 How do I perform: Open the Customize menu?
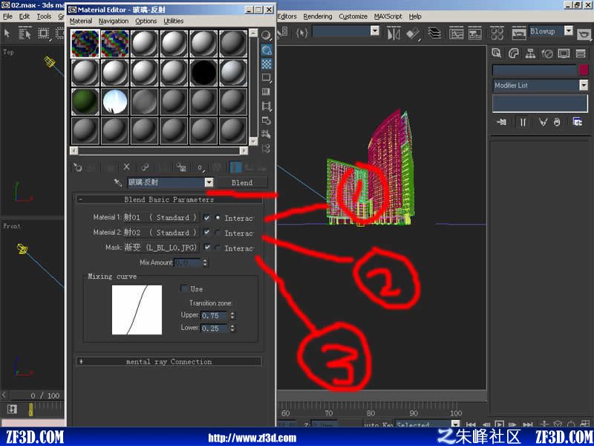click(353, 16)
